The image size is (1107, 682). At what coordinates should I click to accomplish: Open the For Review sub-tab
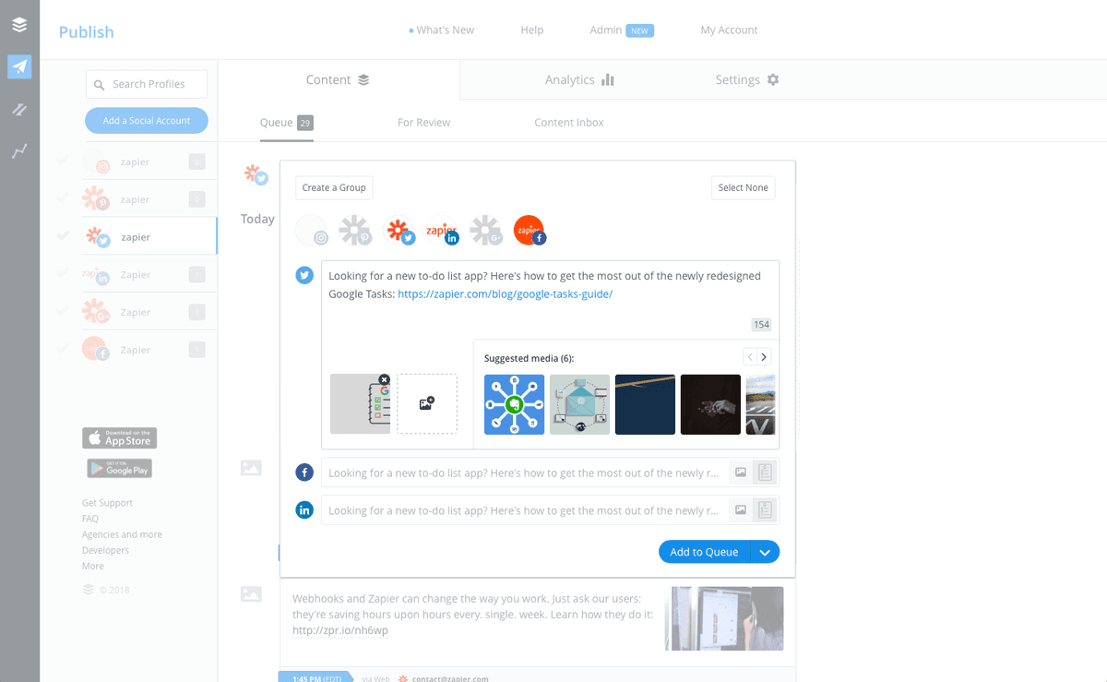[x=423, y=122]
